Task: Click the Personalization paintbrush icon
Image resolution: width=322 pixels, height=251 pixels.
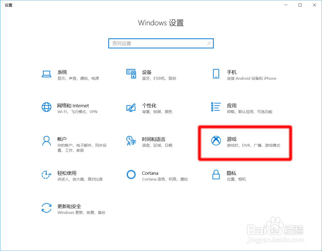Action: point(131,107)
